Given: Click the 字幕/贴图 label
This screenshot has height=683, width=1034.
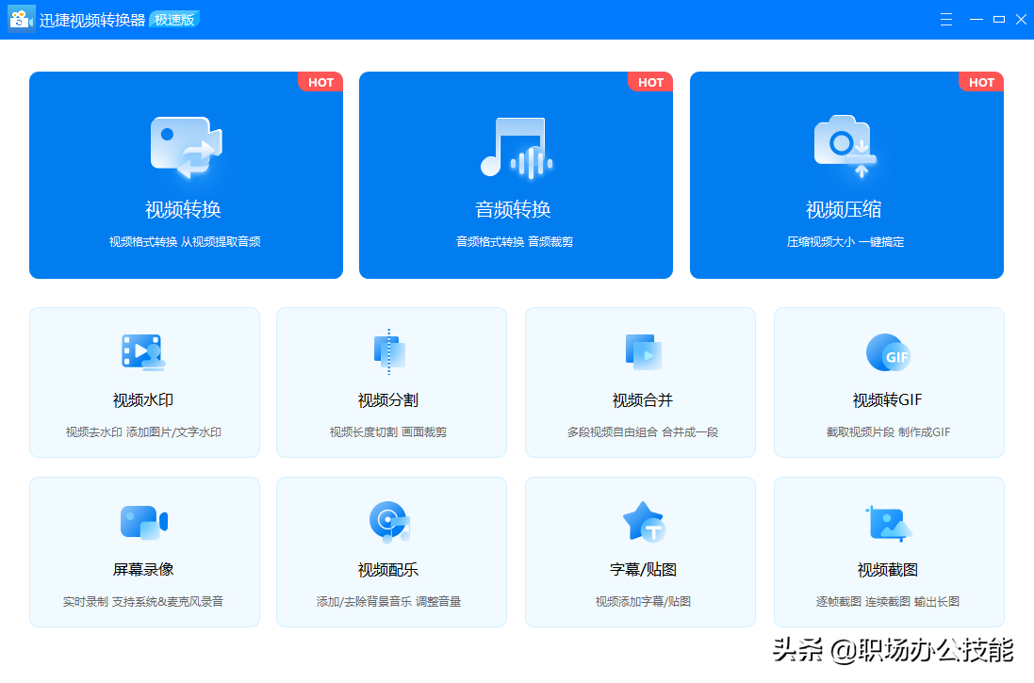Looking at the screenshot, I should pyautogui.click(x=644, y=570).
